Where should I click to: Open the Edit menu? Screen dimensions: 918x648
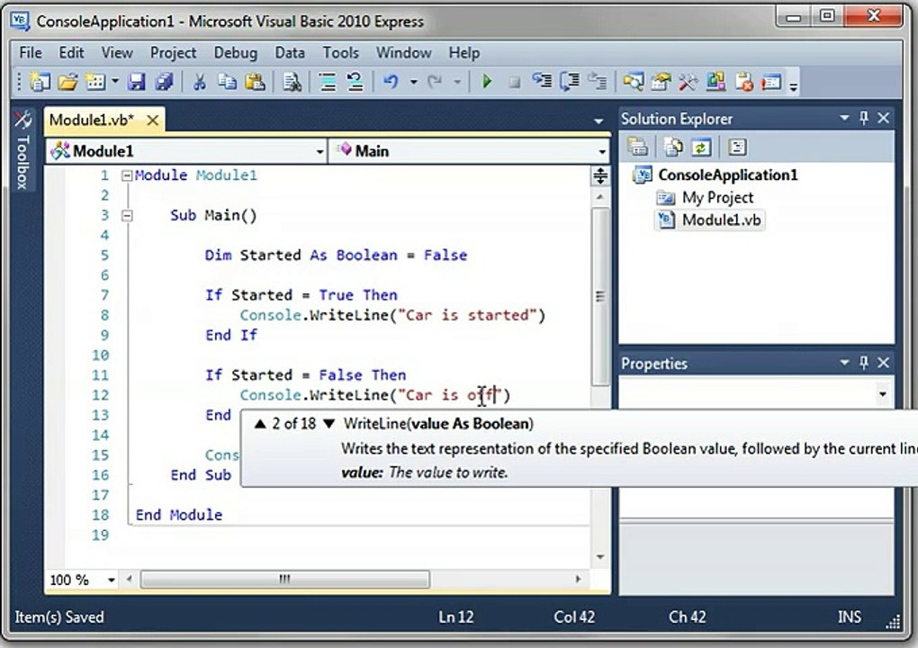[x=71, y=53]
